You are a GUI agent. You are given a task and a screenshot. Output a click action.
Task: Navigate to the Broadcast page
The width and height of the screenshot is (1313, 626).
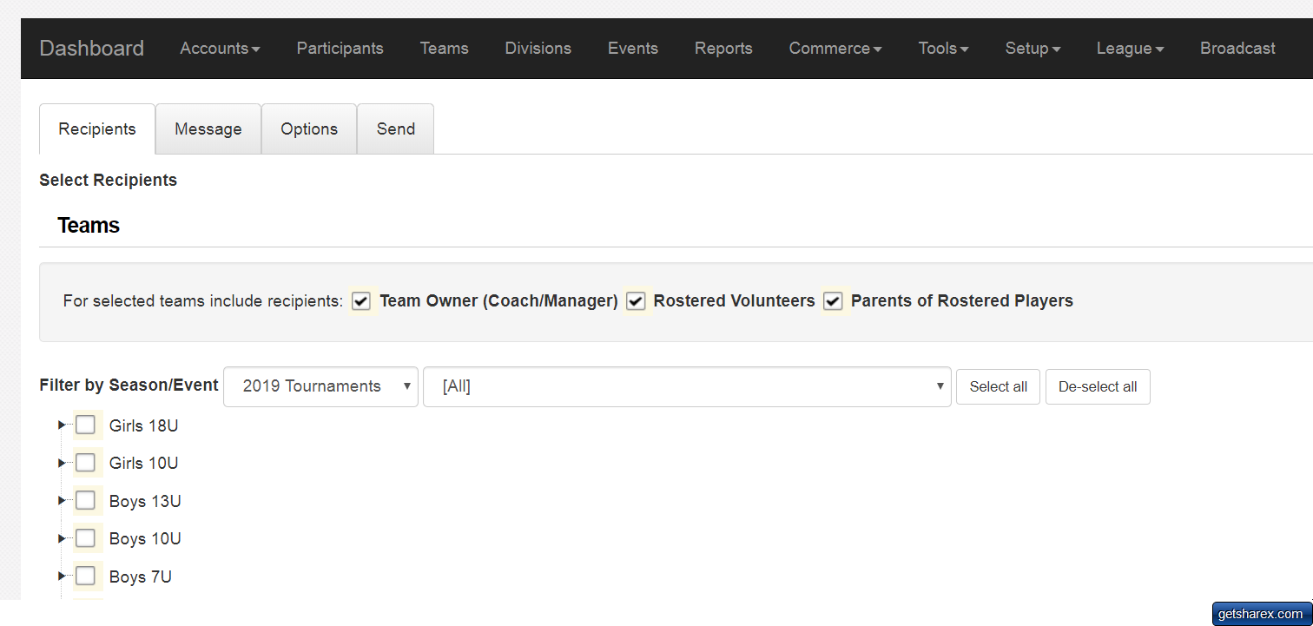pyautogui.click(x=1237, y=49)
